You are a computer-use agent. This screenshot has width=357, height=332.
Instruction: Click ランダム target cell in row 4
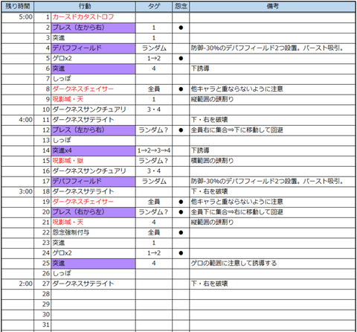pyautogui.click(x=154, y=48)
